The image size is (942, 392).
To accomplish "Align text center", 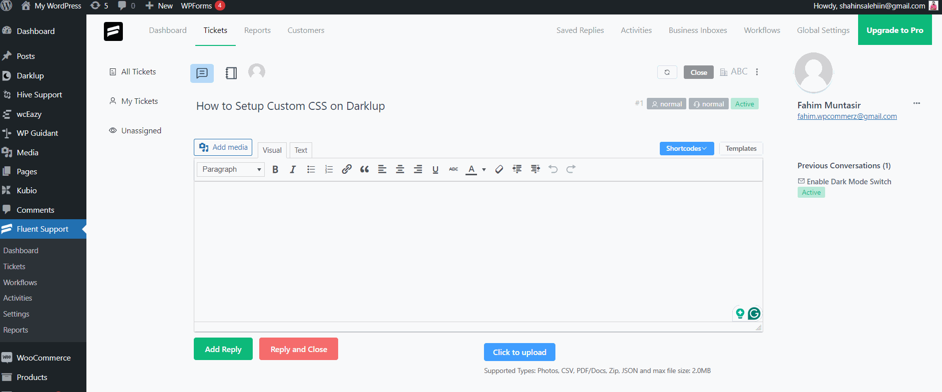I will point(400,169).
